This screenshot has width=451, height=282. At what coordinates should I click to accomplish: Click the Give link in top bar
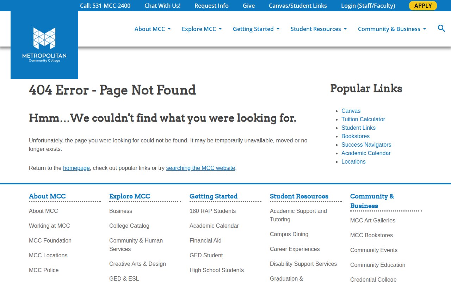(x=249, y=6)
